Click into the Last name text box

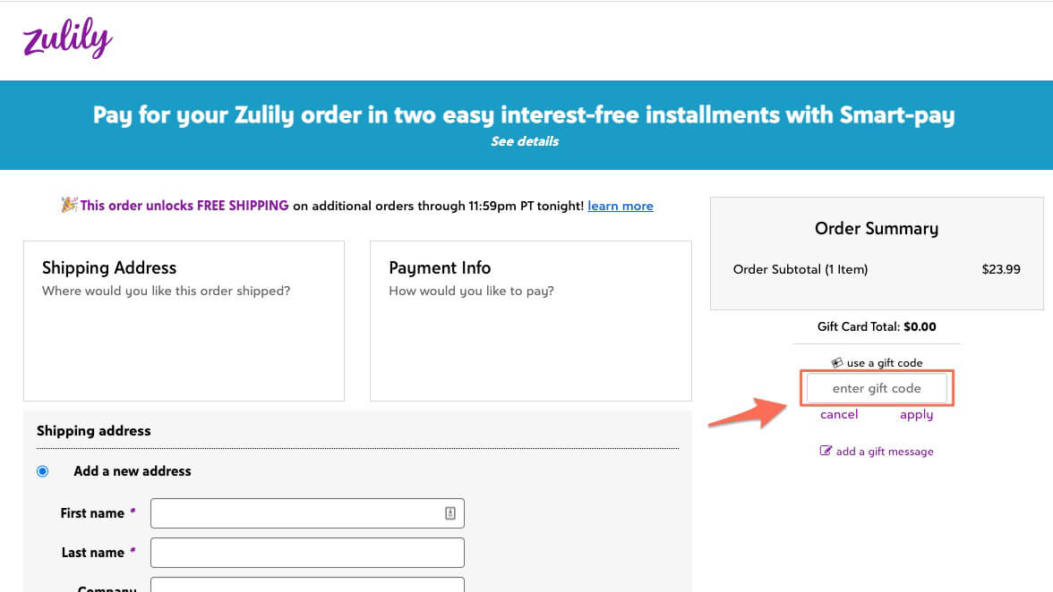tap(307, 553)
